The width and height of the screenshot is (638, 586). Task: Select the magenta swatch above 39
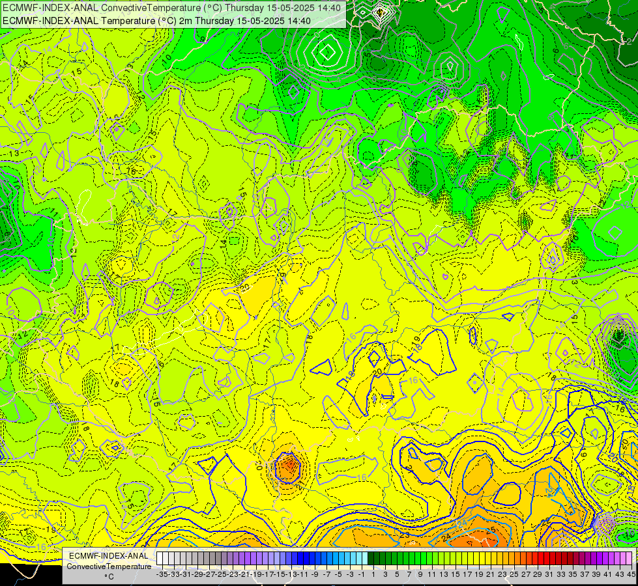(593, 559)
